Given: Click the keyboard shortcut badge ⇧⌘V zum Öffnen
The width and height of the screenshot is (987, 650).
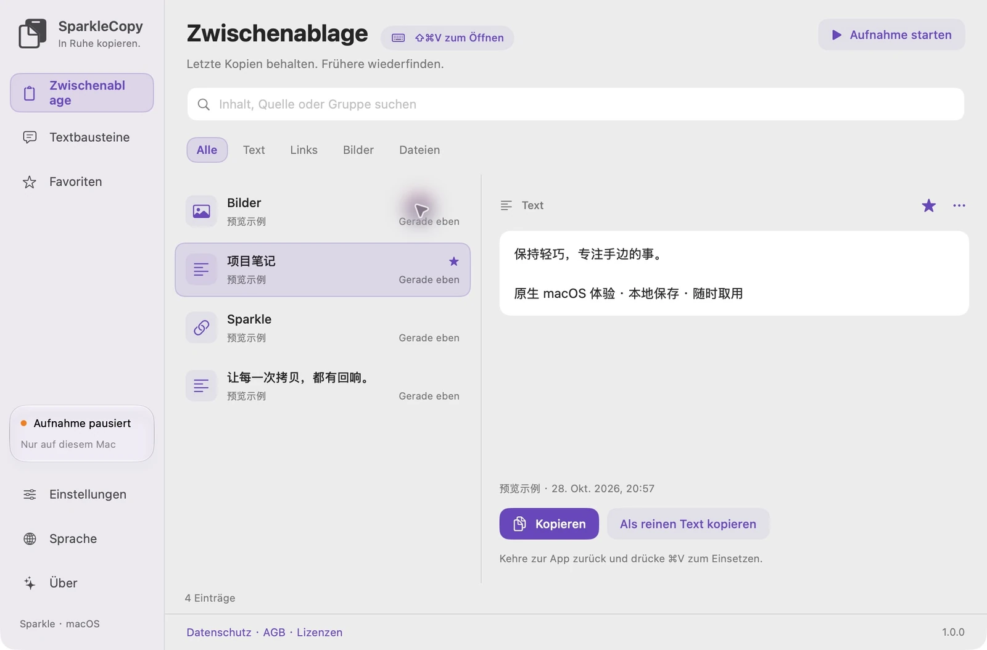Looking at the screenshot, I should (447, 38).
